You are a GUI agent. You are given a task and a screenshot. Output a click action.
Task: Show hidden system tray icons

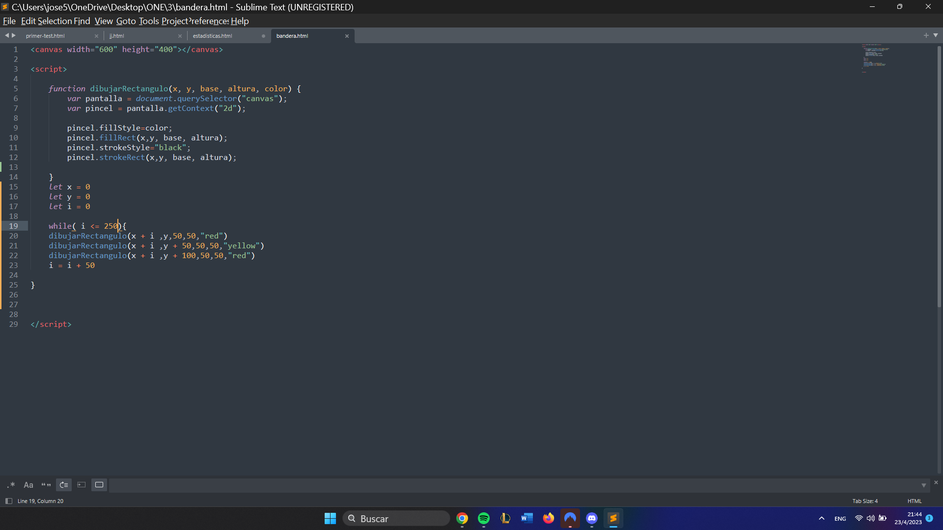[822, 518]
